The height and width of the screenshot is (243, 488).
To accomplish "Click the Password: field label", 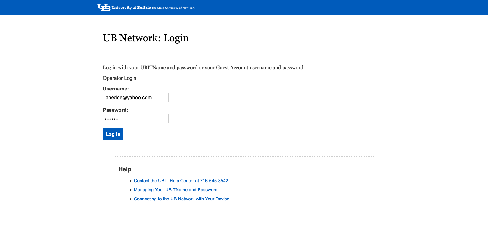I will [x=115, y=110].
